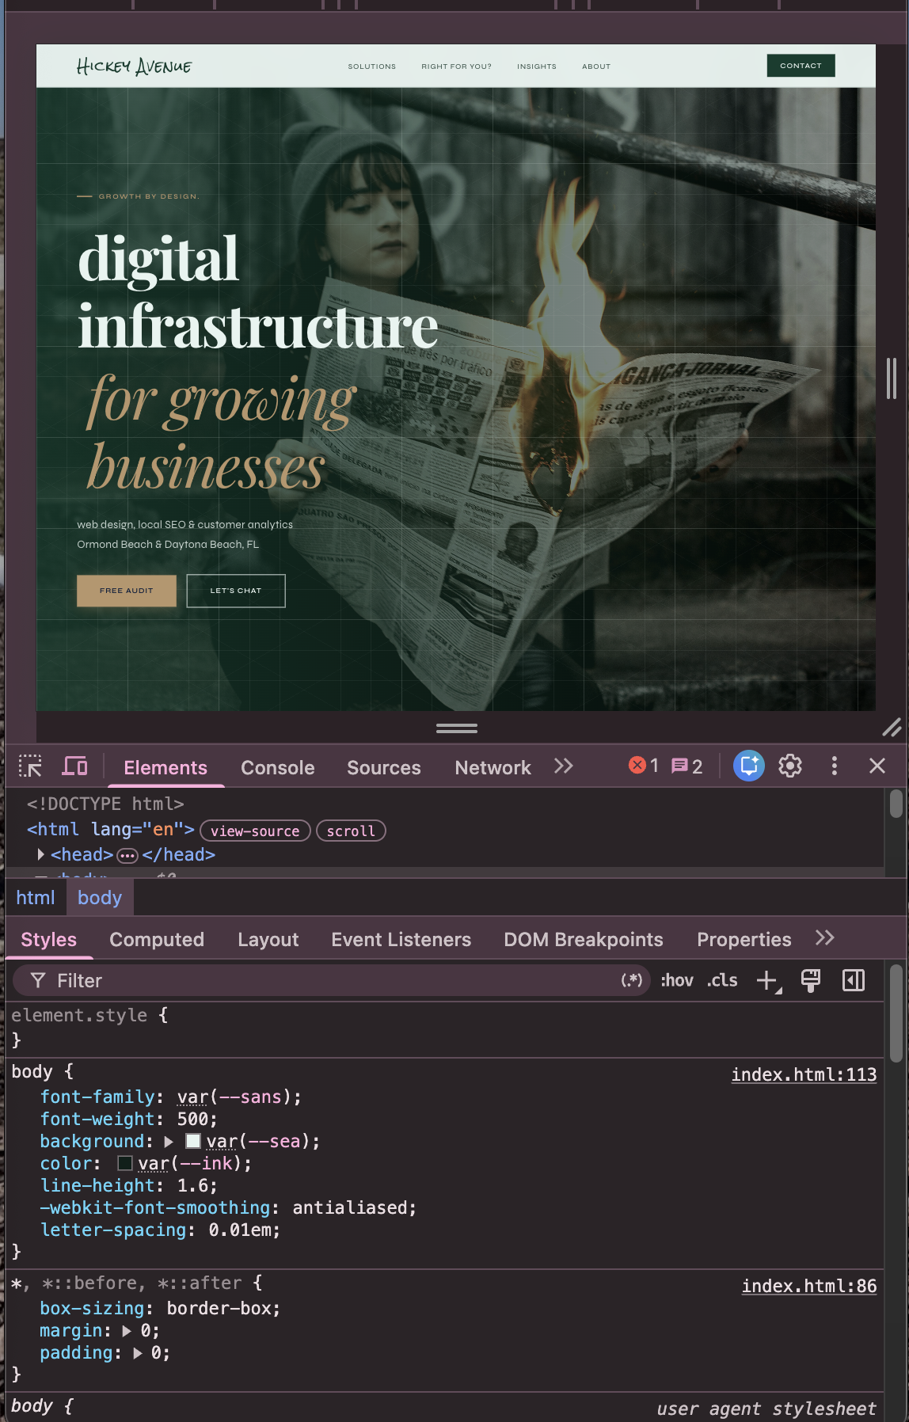
Task: Activate the inspect element picker icon
Action: tap(30, 766)
